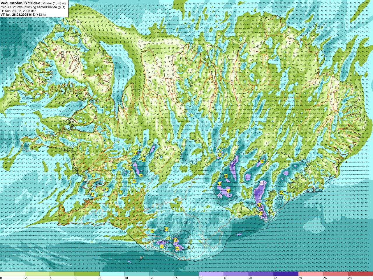Click the pale yellow 0–2 m/s legend swatch
Image resolution: width=373 pixels, height=280 pixels.
pos(13,274)
